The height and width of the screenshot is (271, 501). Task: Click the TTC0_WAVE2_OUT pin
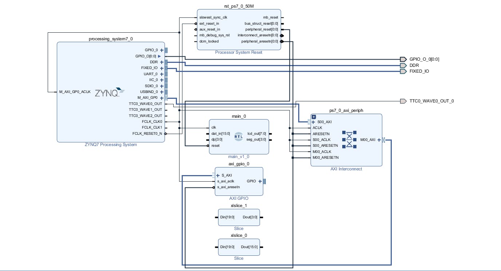tap(145, 116)
